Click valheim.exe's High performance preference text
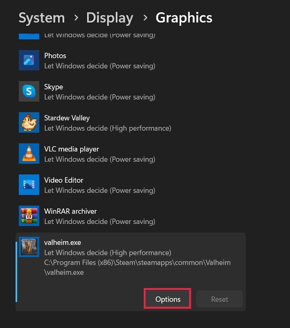The image size is (290, 328). 108,253
